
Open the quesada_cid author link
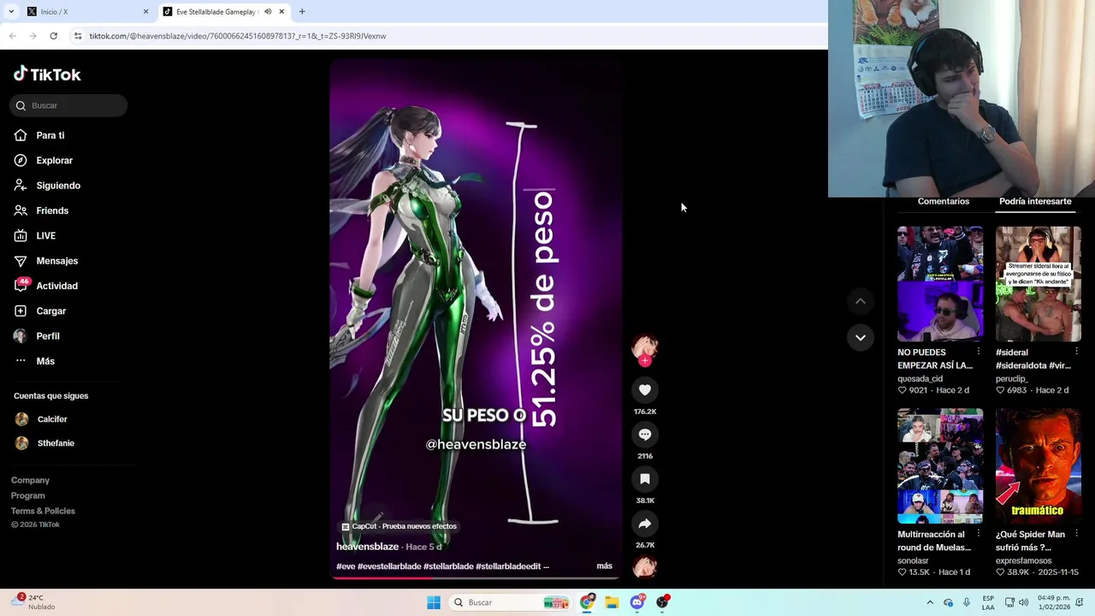(920, 378)
